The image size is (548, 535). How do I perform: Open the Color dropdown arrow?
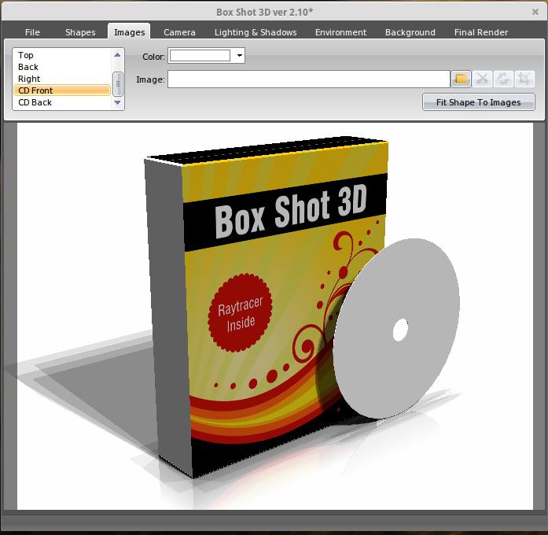240,56
